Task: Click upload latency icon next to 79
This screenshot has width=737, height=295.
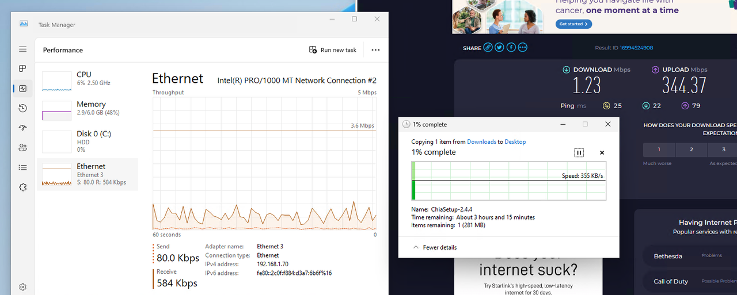Action: 685,106
